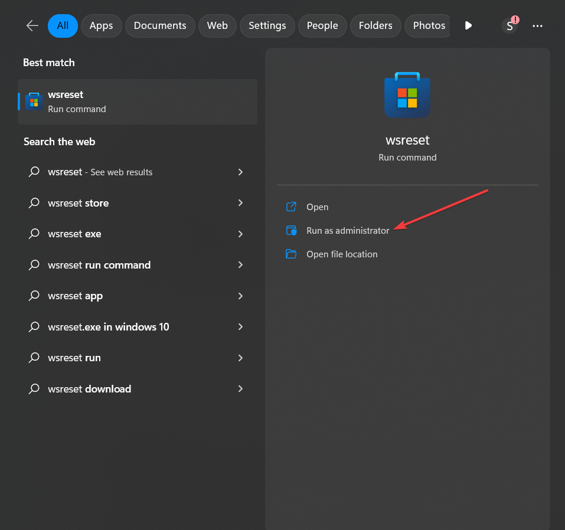The image size is (565, 530).
Task: Switch to the Web filter tab
Action: [x=217, y=25]
